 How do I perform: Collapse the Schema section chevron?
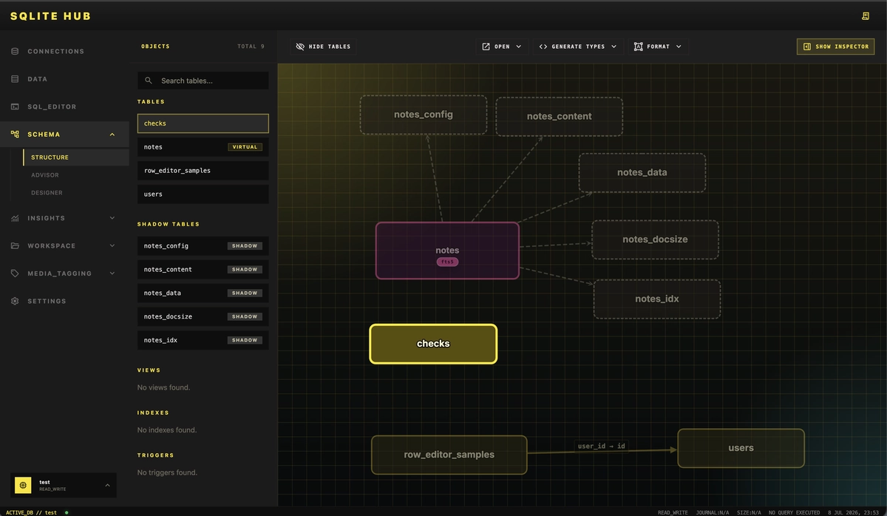click(112, 135)
